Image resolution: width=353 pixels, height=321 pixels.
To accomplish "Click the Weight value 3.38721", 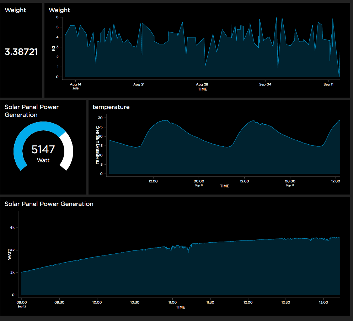I will [x=21, y=52].
